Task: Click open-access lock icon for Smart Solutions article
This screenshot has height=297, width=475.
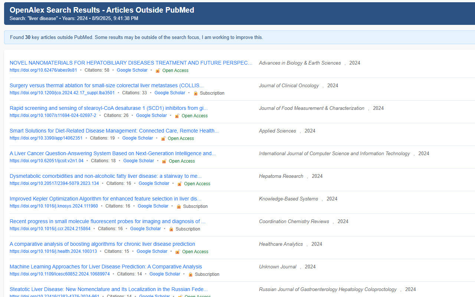Action: (x=163, y=138)
